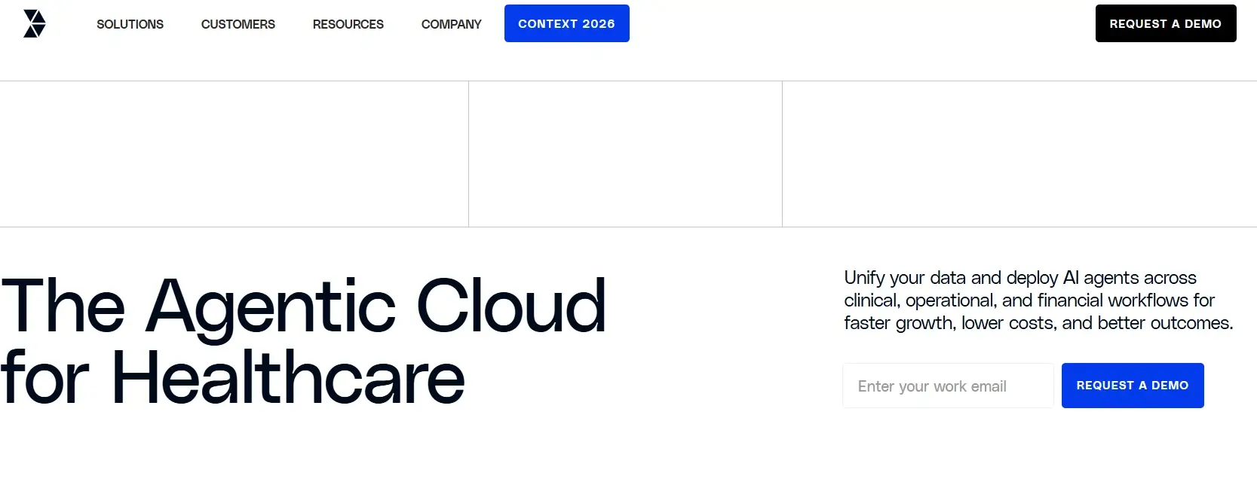Click the black Request a Demo button
Viewport: 1257px width, 494px height.
tap(1166, 23)
